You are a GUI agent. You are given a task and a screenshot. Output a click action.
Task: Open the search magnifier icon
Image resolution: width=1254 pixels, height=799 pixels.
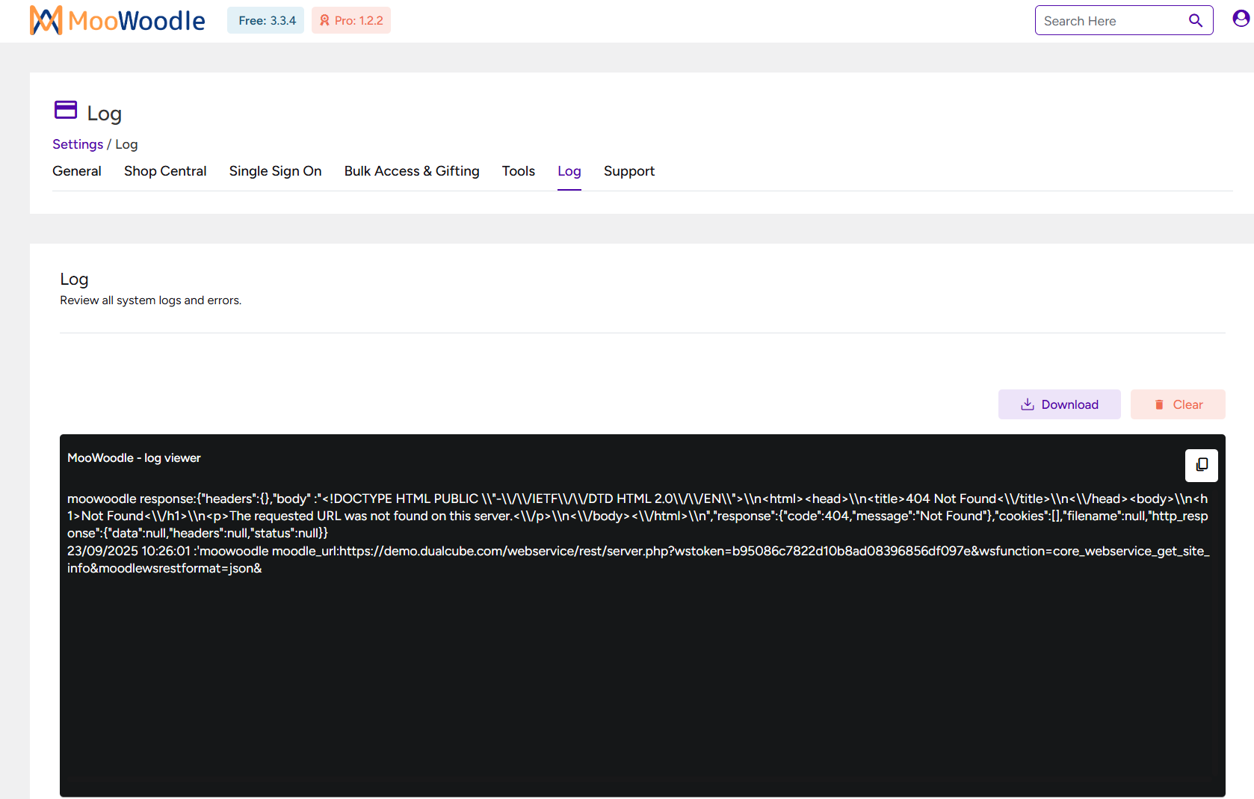coord(1196,20)
